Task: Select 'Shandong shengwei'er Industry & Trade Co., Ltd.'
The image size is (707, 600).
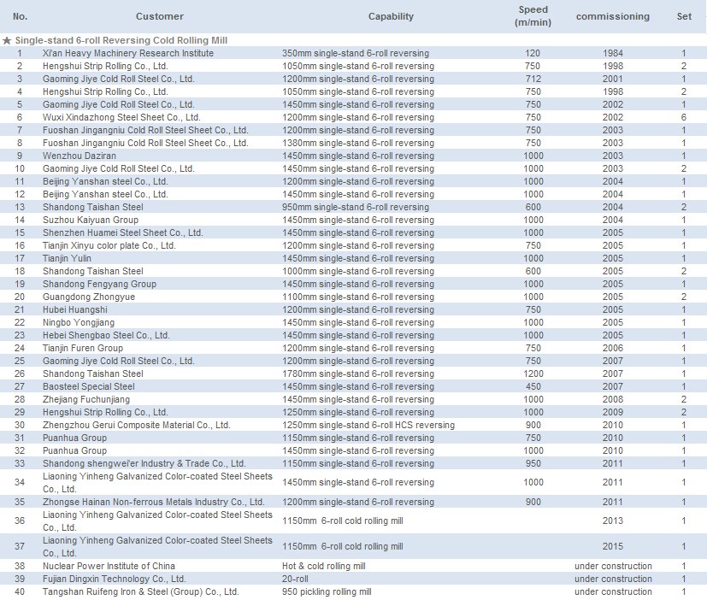Action: tap(144, 463)
